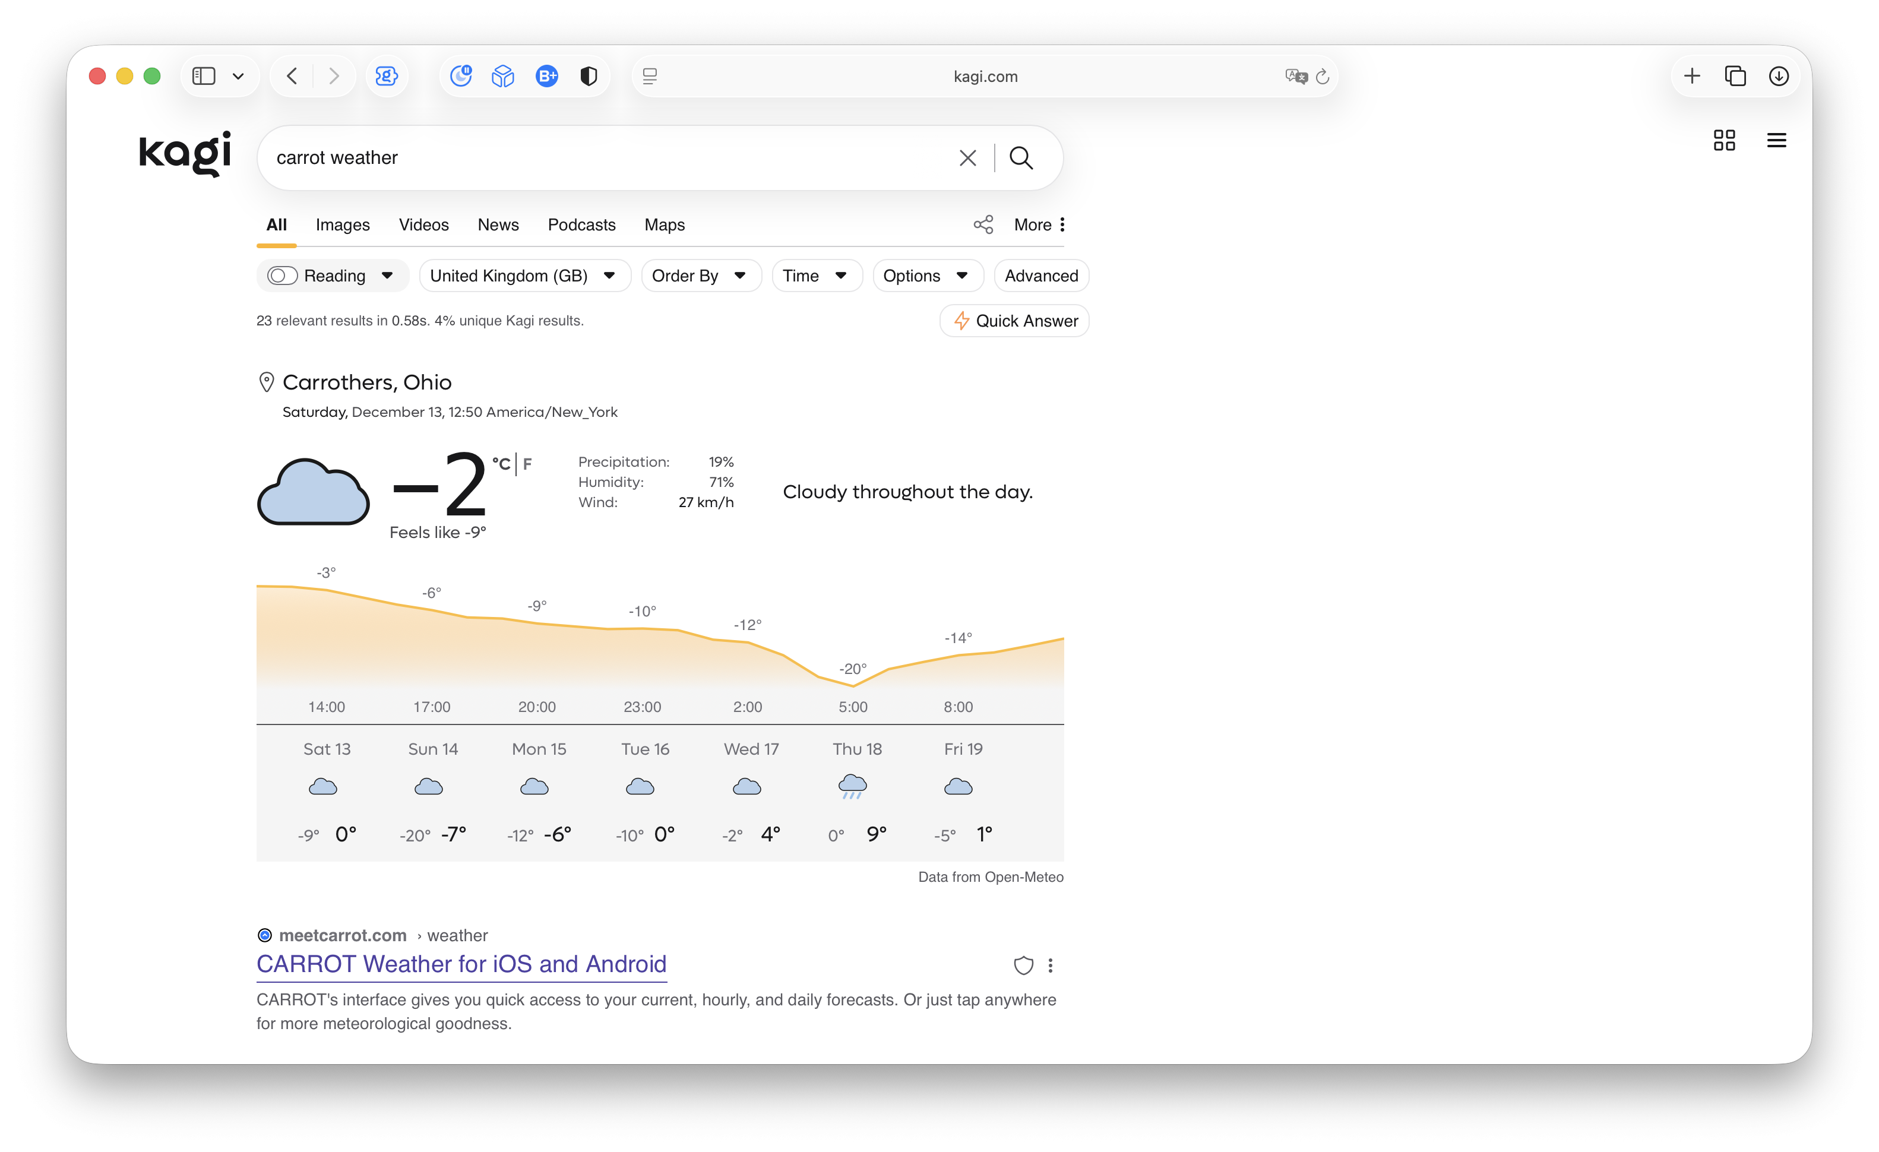Open the Safari downloads icon

coord(1778,76)
